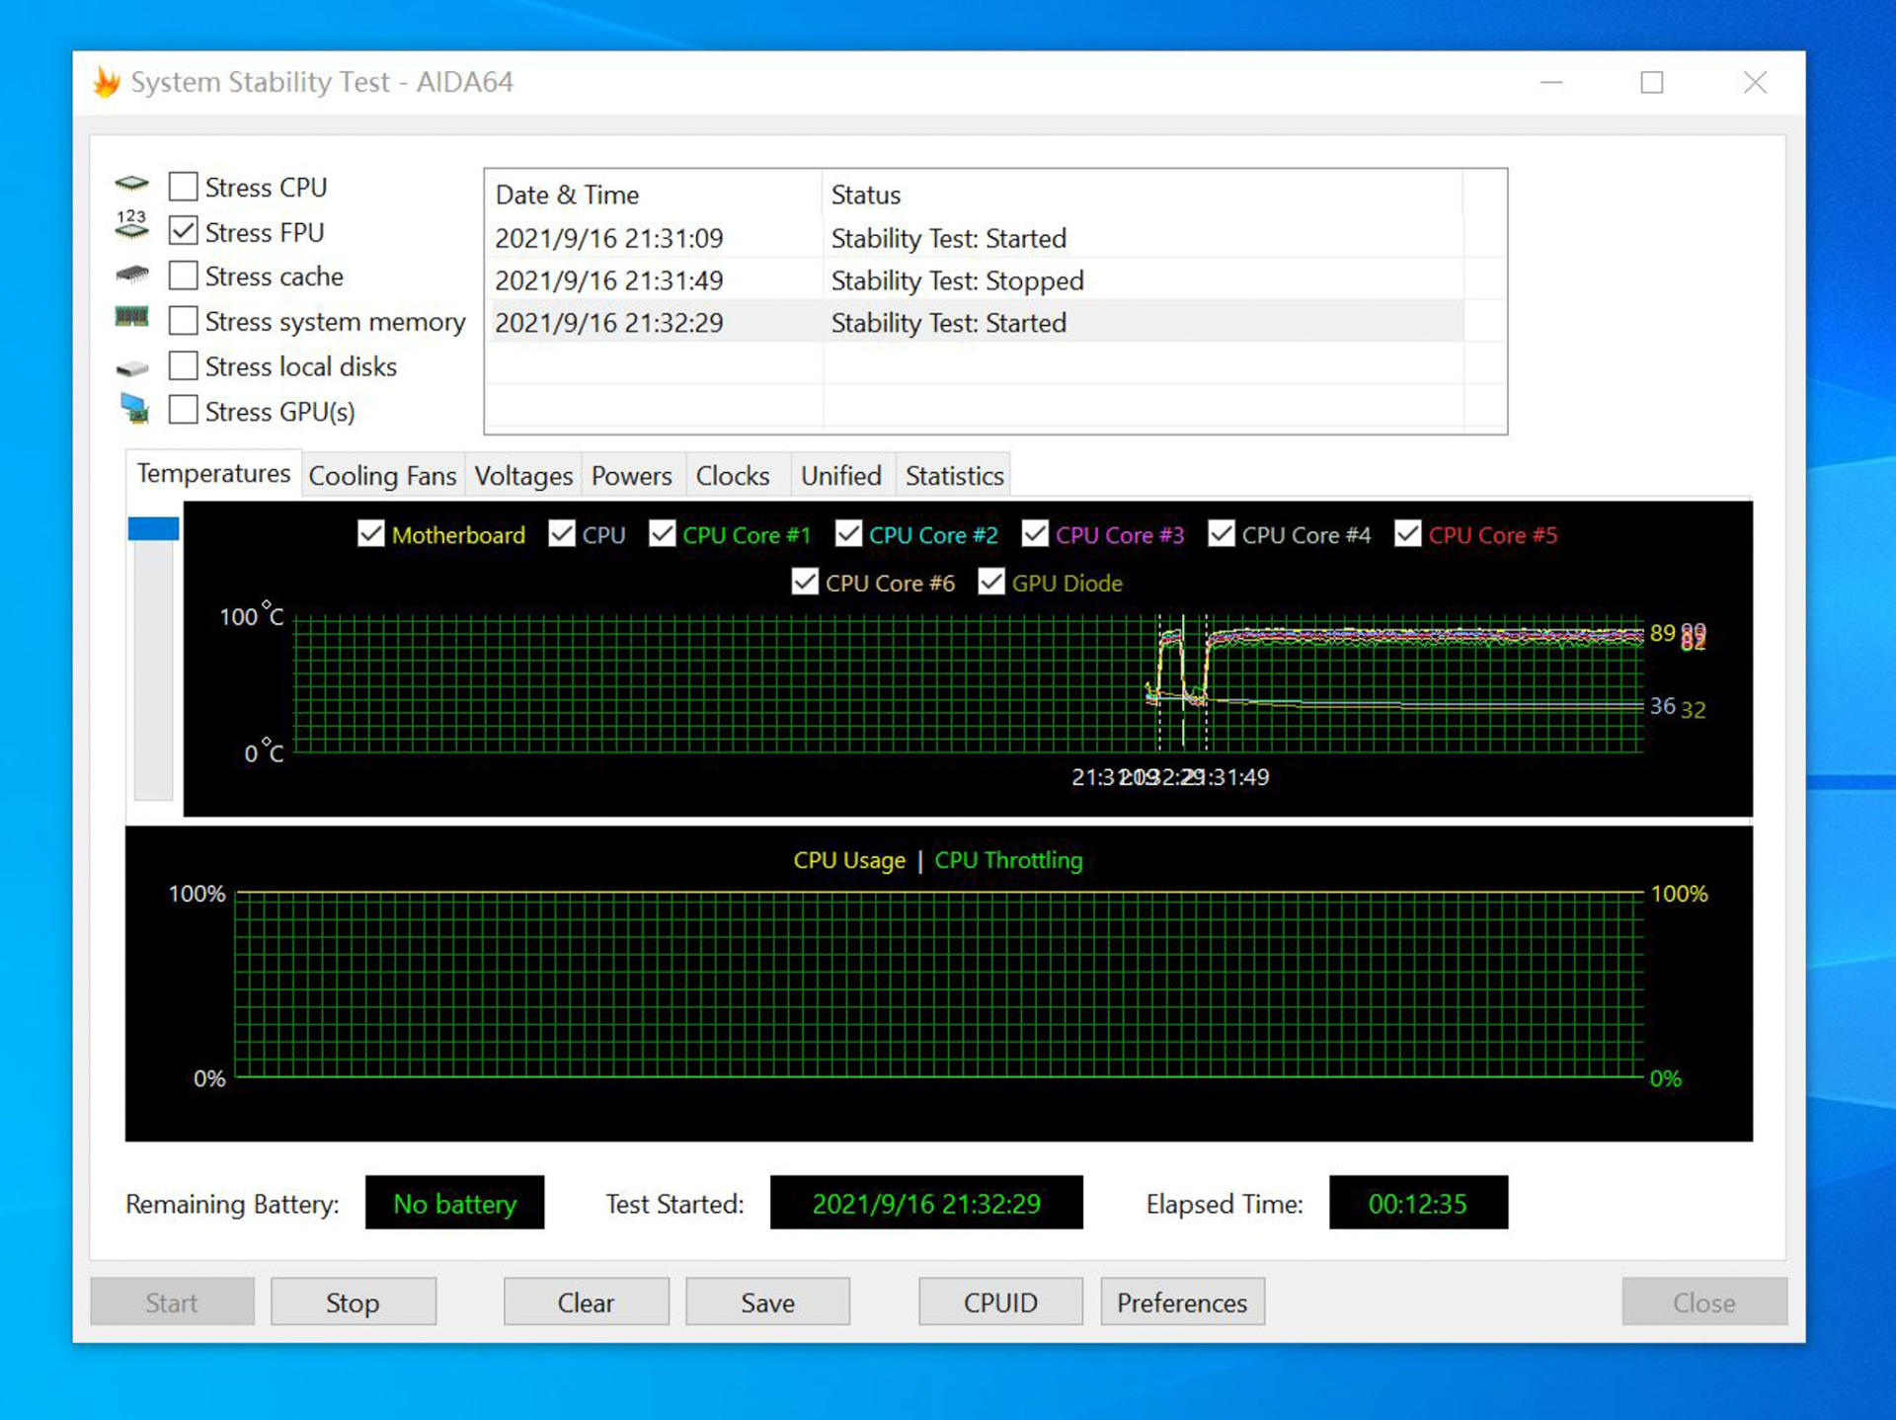Switch to the Cooling Fans tab

382,476
